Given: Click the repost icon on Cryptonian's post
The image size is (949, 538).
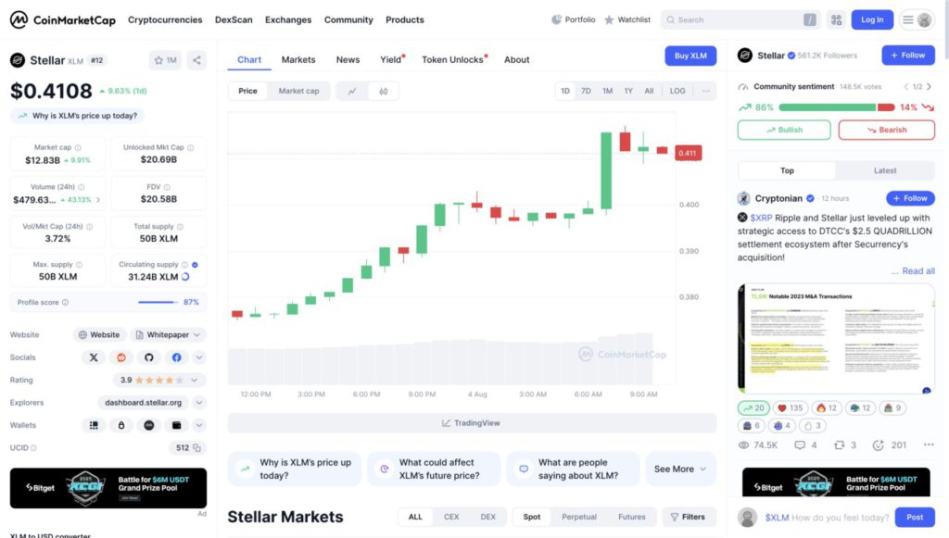Looking at the screenshot, I should 840,445.
